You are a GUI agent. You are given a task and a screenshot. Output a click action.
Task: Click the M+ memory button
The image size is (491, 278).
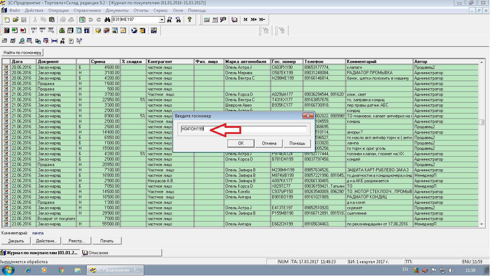tap(253, 20)
